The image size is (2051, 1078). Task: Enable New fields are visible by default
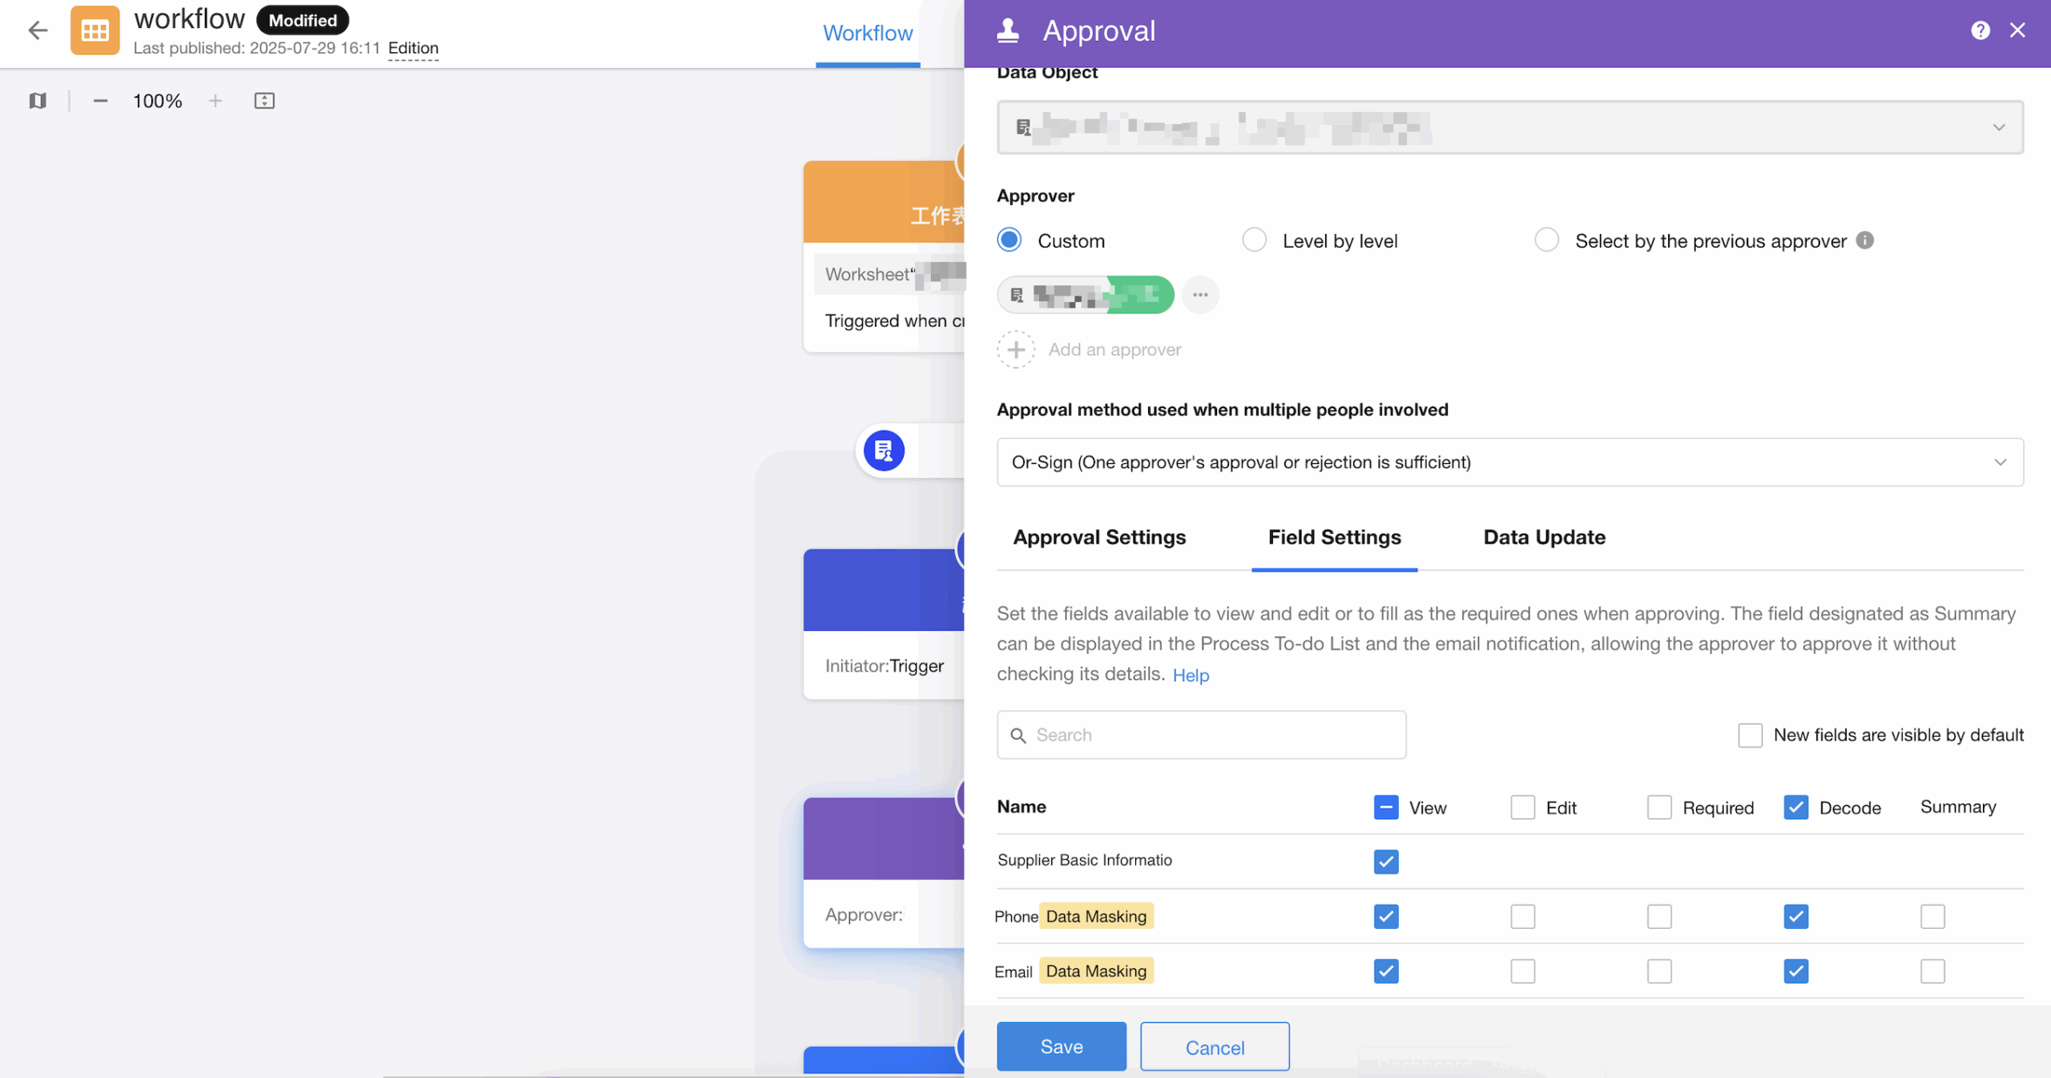[1751, 735]
